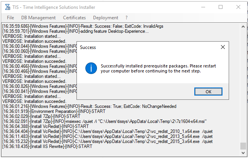Click the Success dialog title bar
This screenshot has height=158, width=248.
coord(149,47)
